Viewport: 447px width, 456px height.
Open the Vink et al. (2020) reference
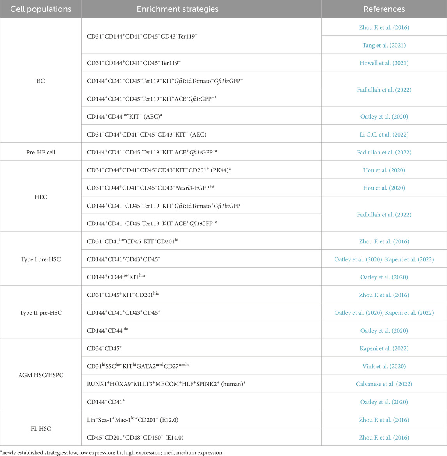(x=384, y=366)
